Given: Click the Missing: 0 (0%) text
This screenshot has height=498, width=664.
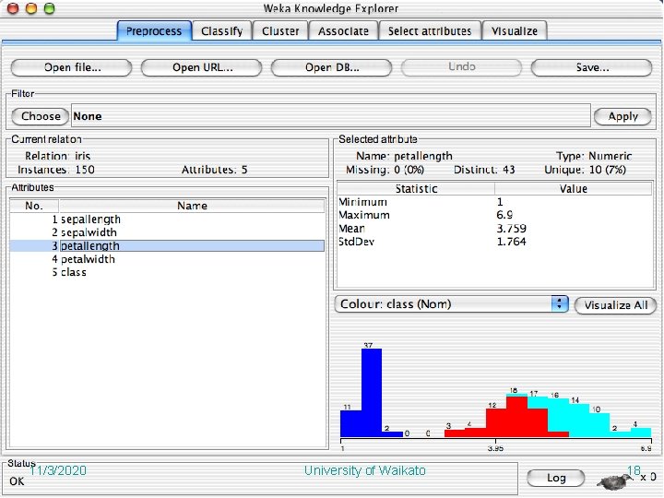Looking at the screenshot, I should [x=385, y=170].
